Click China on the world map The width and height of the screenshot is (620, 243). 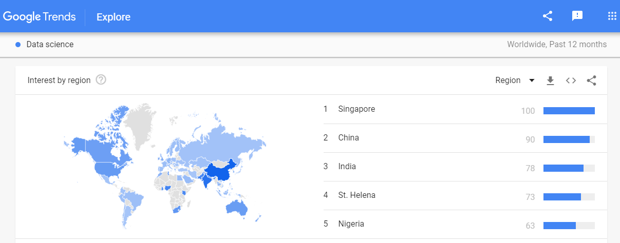pos(221,173)
